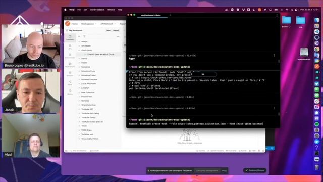Screen dimensions: 323x182
Task: Open the Edit menu
Action: [85, 10]
